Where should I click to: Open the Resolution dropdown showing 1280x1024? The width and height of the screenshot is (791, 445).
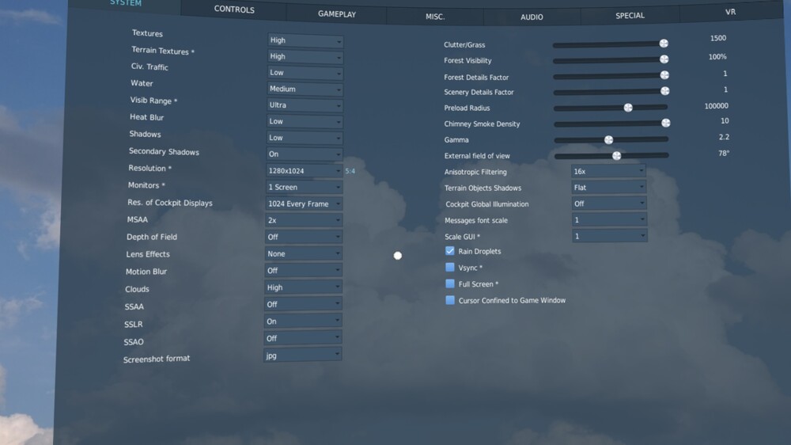(305, 171)
